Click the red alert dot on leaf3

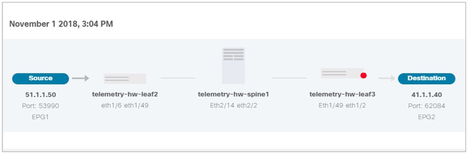click(x=363, y=75)
